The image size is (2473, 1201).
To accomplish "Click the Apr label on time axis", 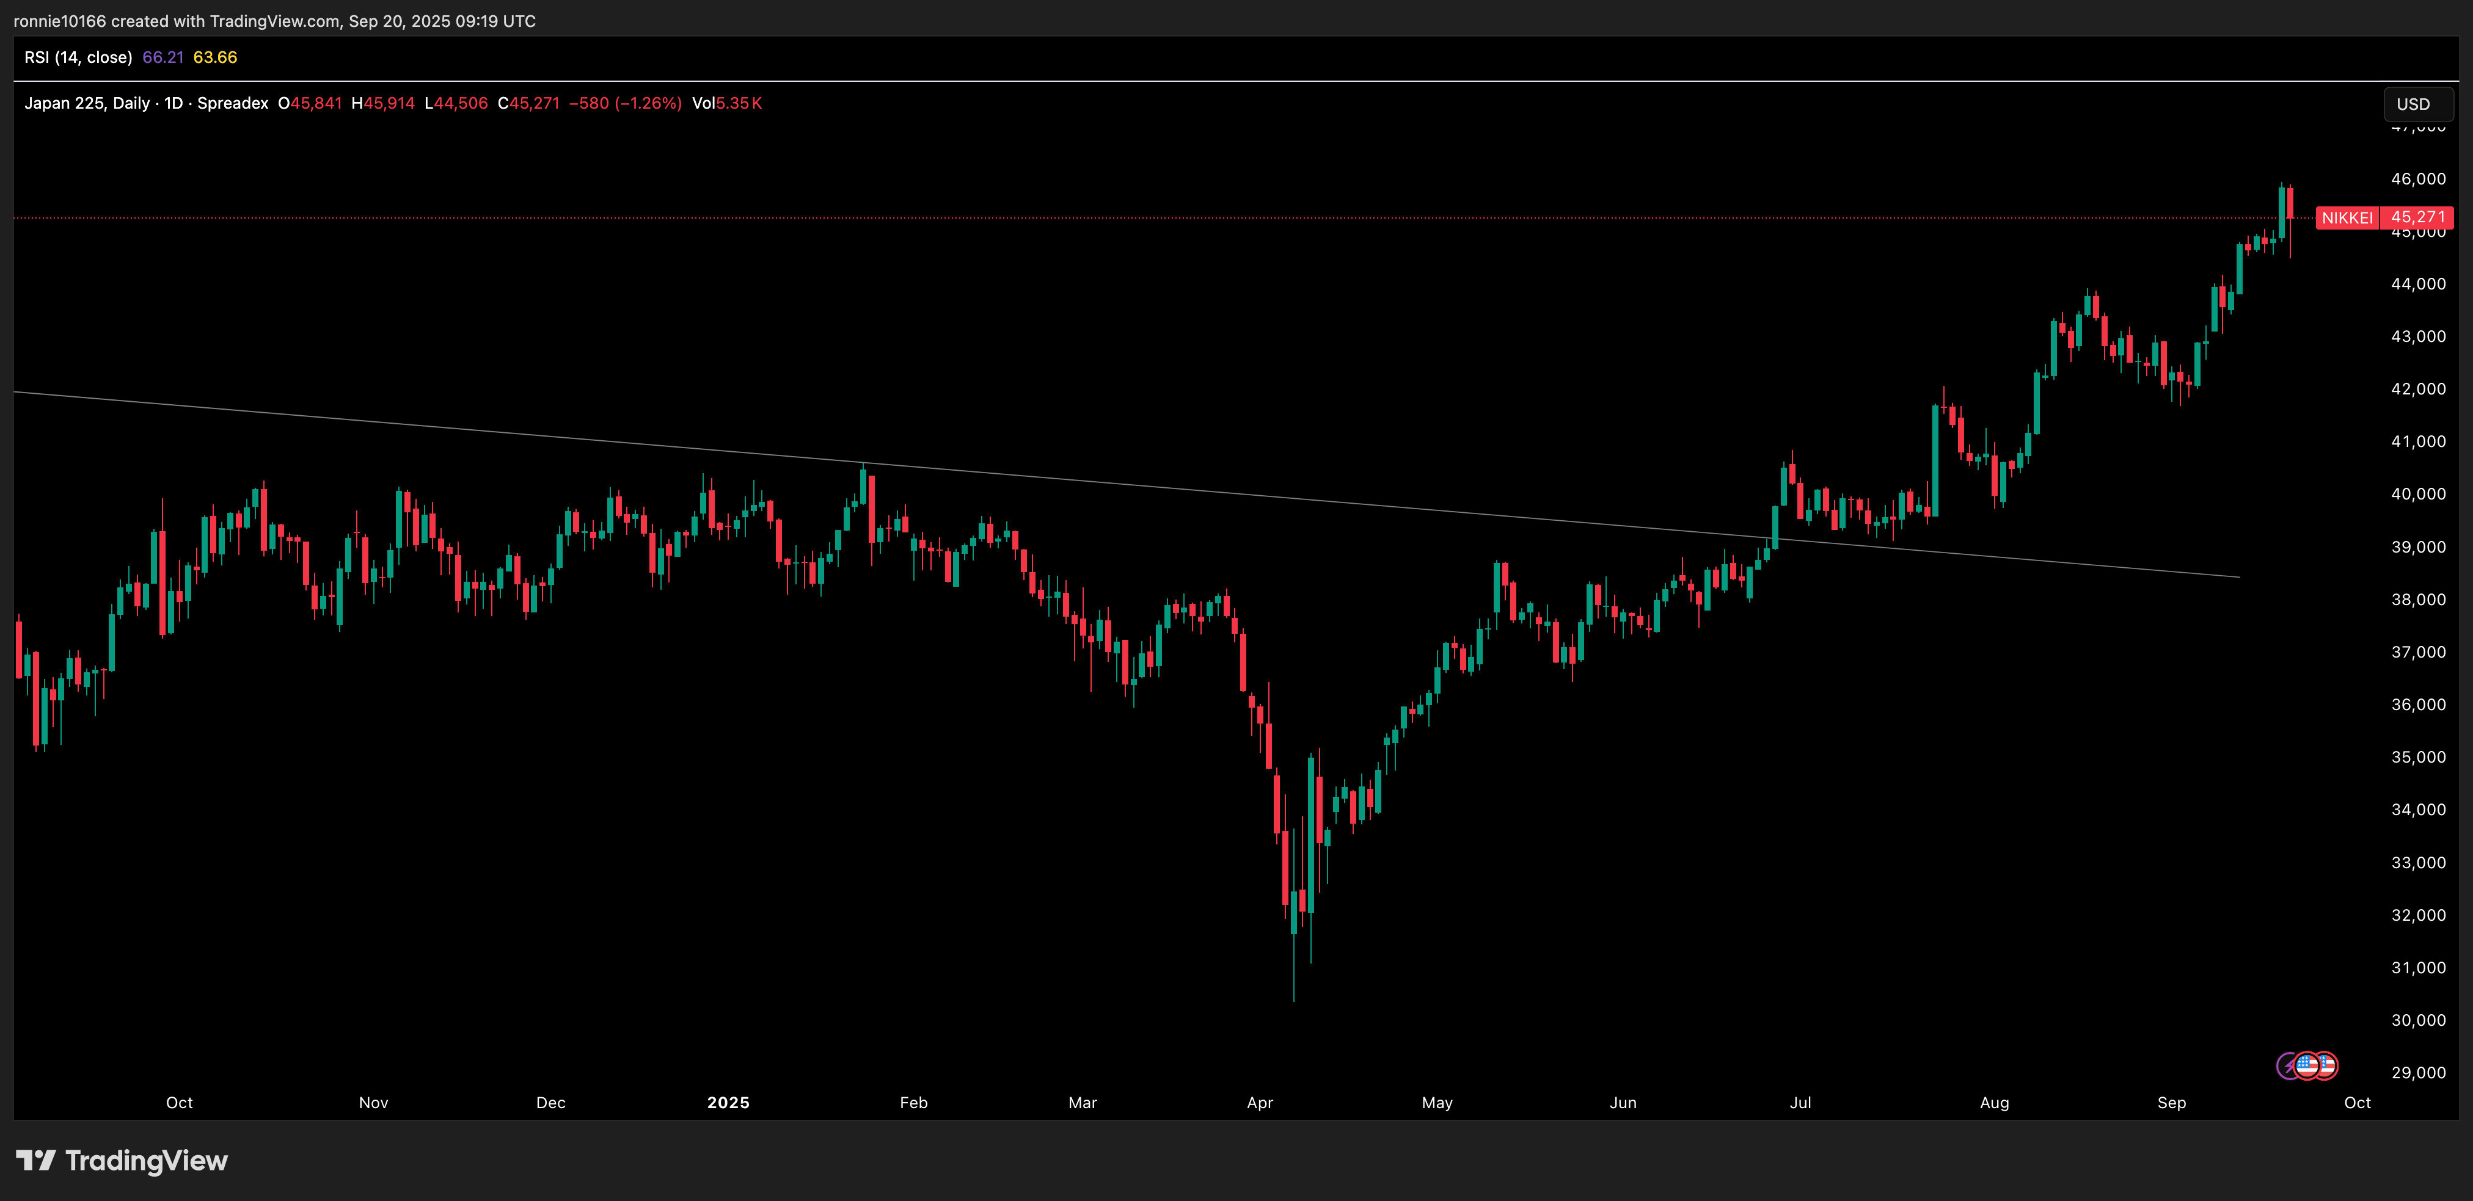I will pos(1260,1103).
